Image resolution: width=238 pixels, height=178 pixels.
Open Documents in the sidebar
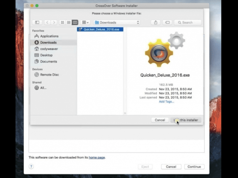[48, 61]
